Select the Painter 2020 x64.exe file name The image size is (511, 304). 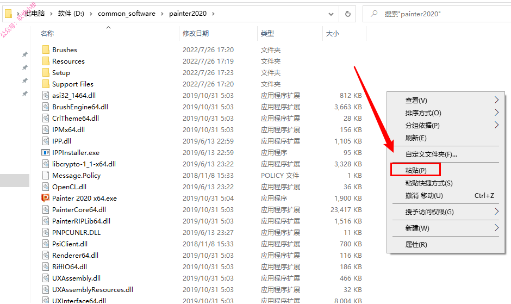click(x=84, y=198)
